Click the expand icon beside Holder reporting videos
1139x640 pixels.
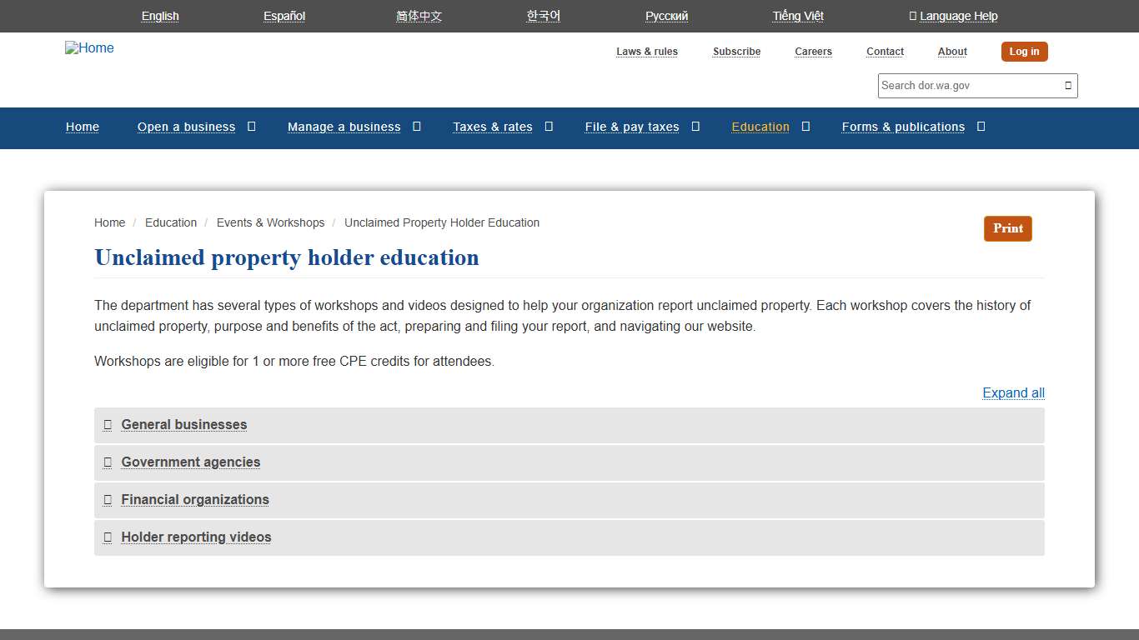(x=108, y=537)
